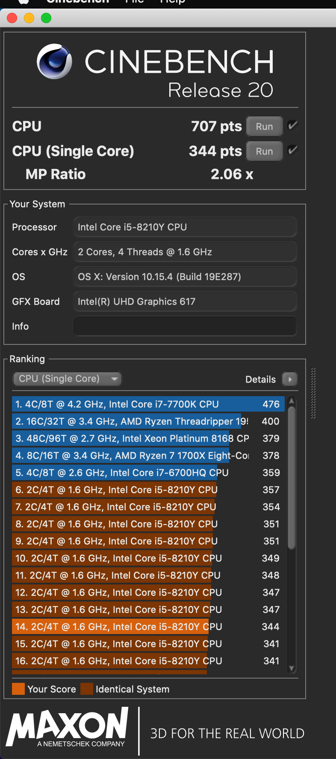The height and width of the screenshot is (759, 336).
Task: Click the panel resize grip handle
Action: tap(313, 393)
